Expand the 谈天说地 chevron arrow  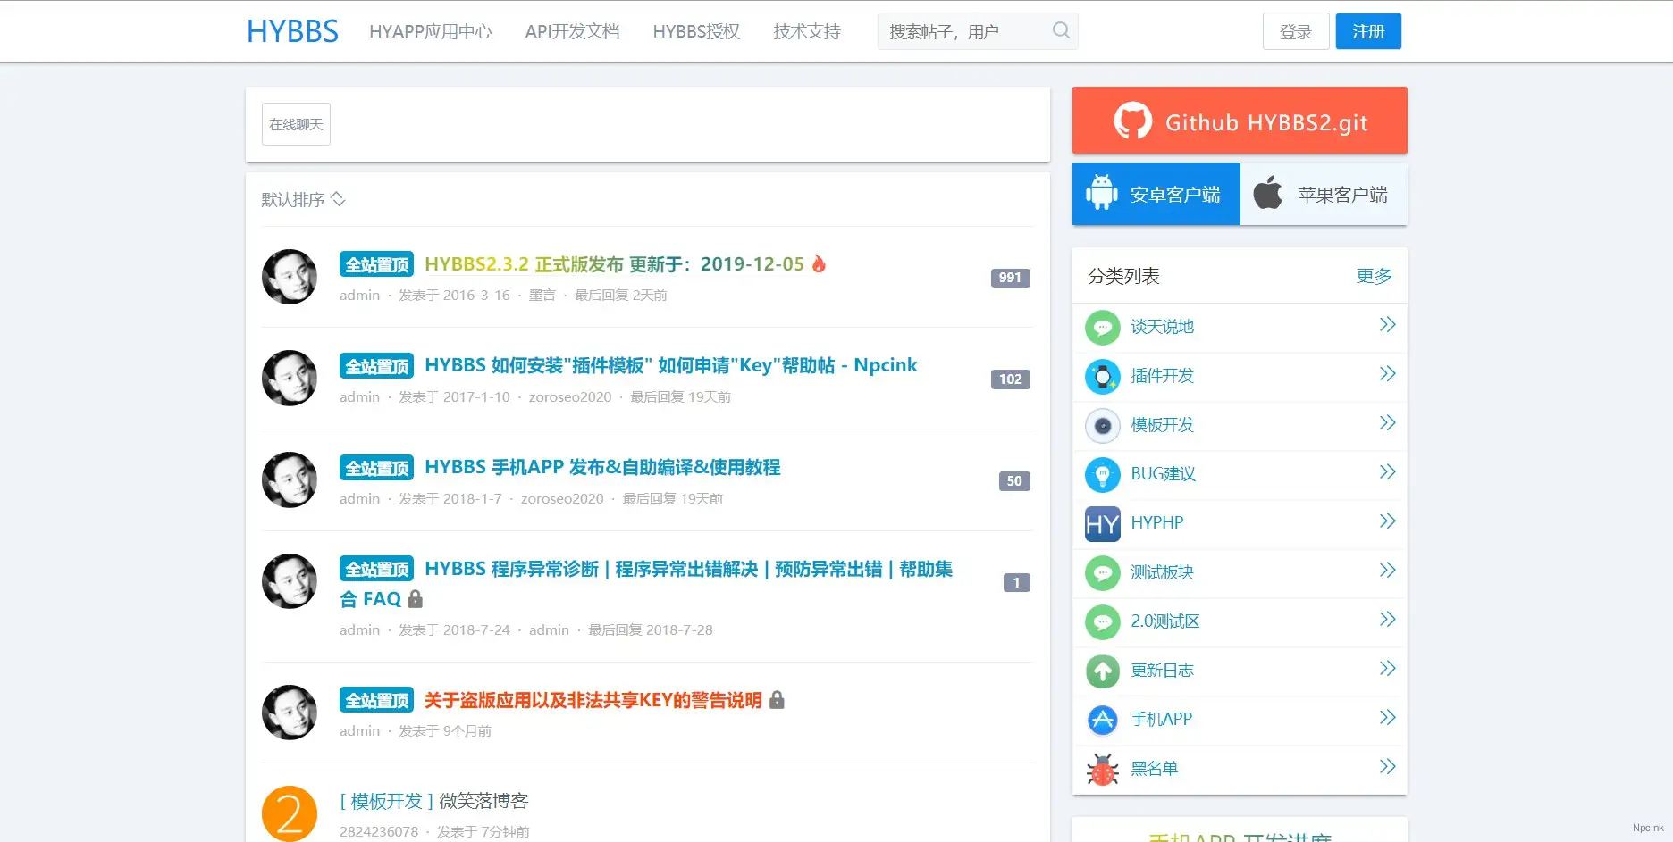(x=1387, y=325)
